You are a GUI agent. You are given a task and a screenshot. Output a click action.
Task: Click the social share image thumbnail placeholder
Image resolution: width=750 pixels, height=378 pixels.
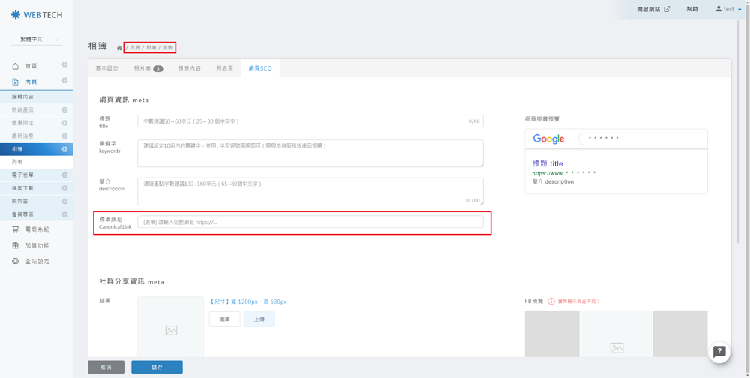point(170,329)
